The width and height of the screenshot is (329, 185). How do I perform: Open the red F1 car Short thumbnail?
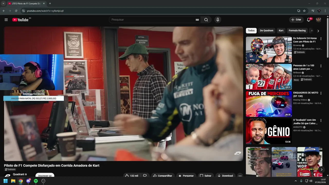284,162
